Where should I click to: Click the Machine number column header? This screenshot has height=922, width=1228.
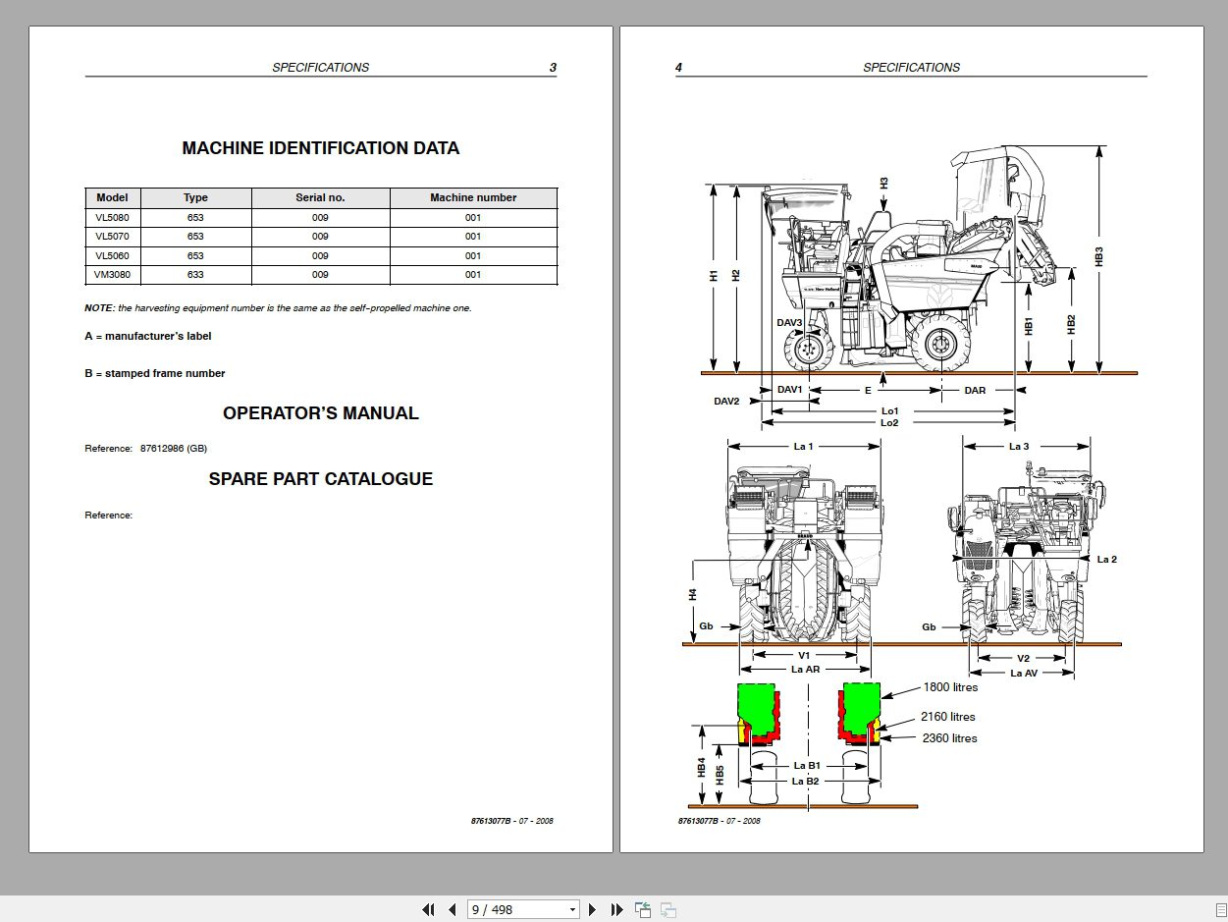[473, 197]
